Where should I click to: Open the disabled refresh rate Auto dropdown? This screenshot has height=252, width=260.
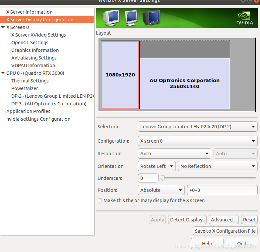[x=235, y=154]
